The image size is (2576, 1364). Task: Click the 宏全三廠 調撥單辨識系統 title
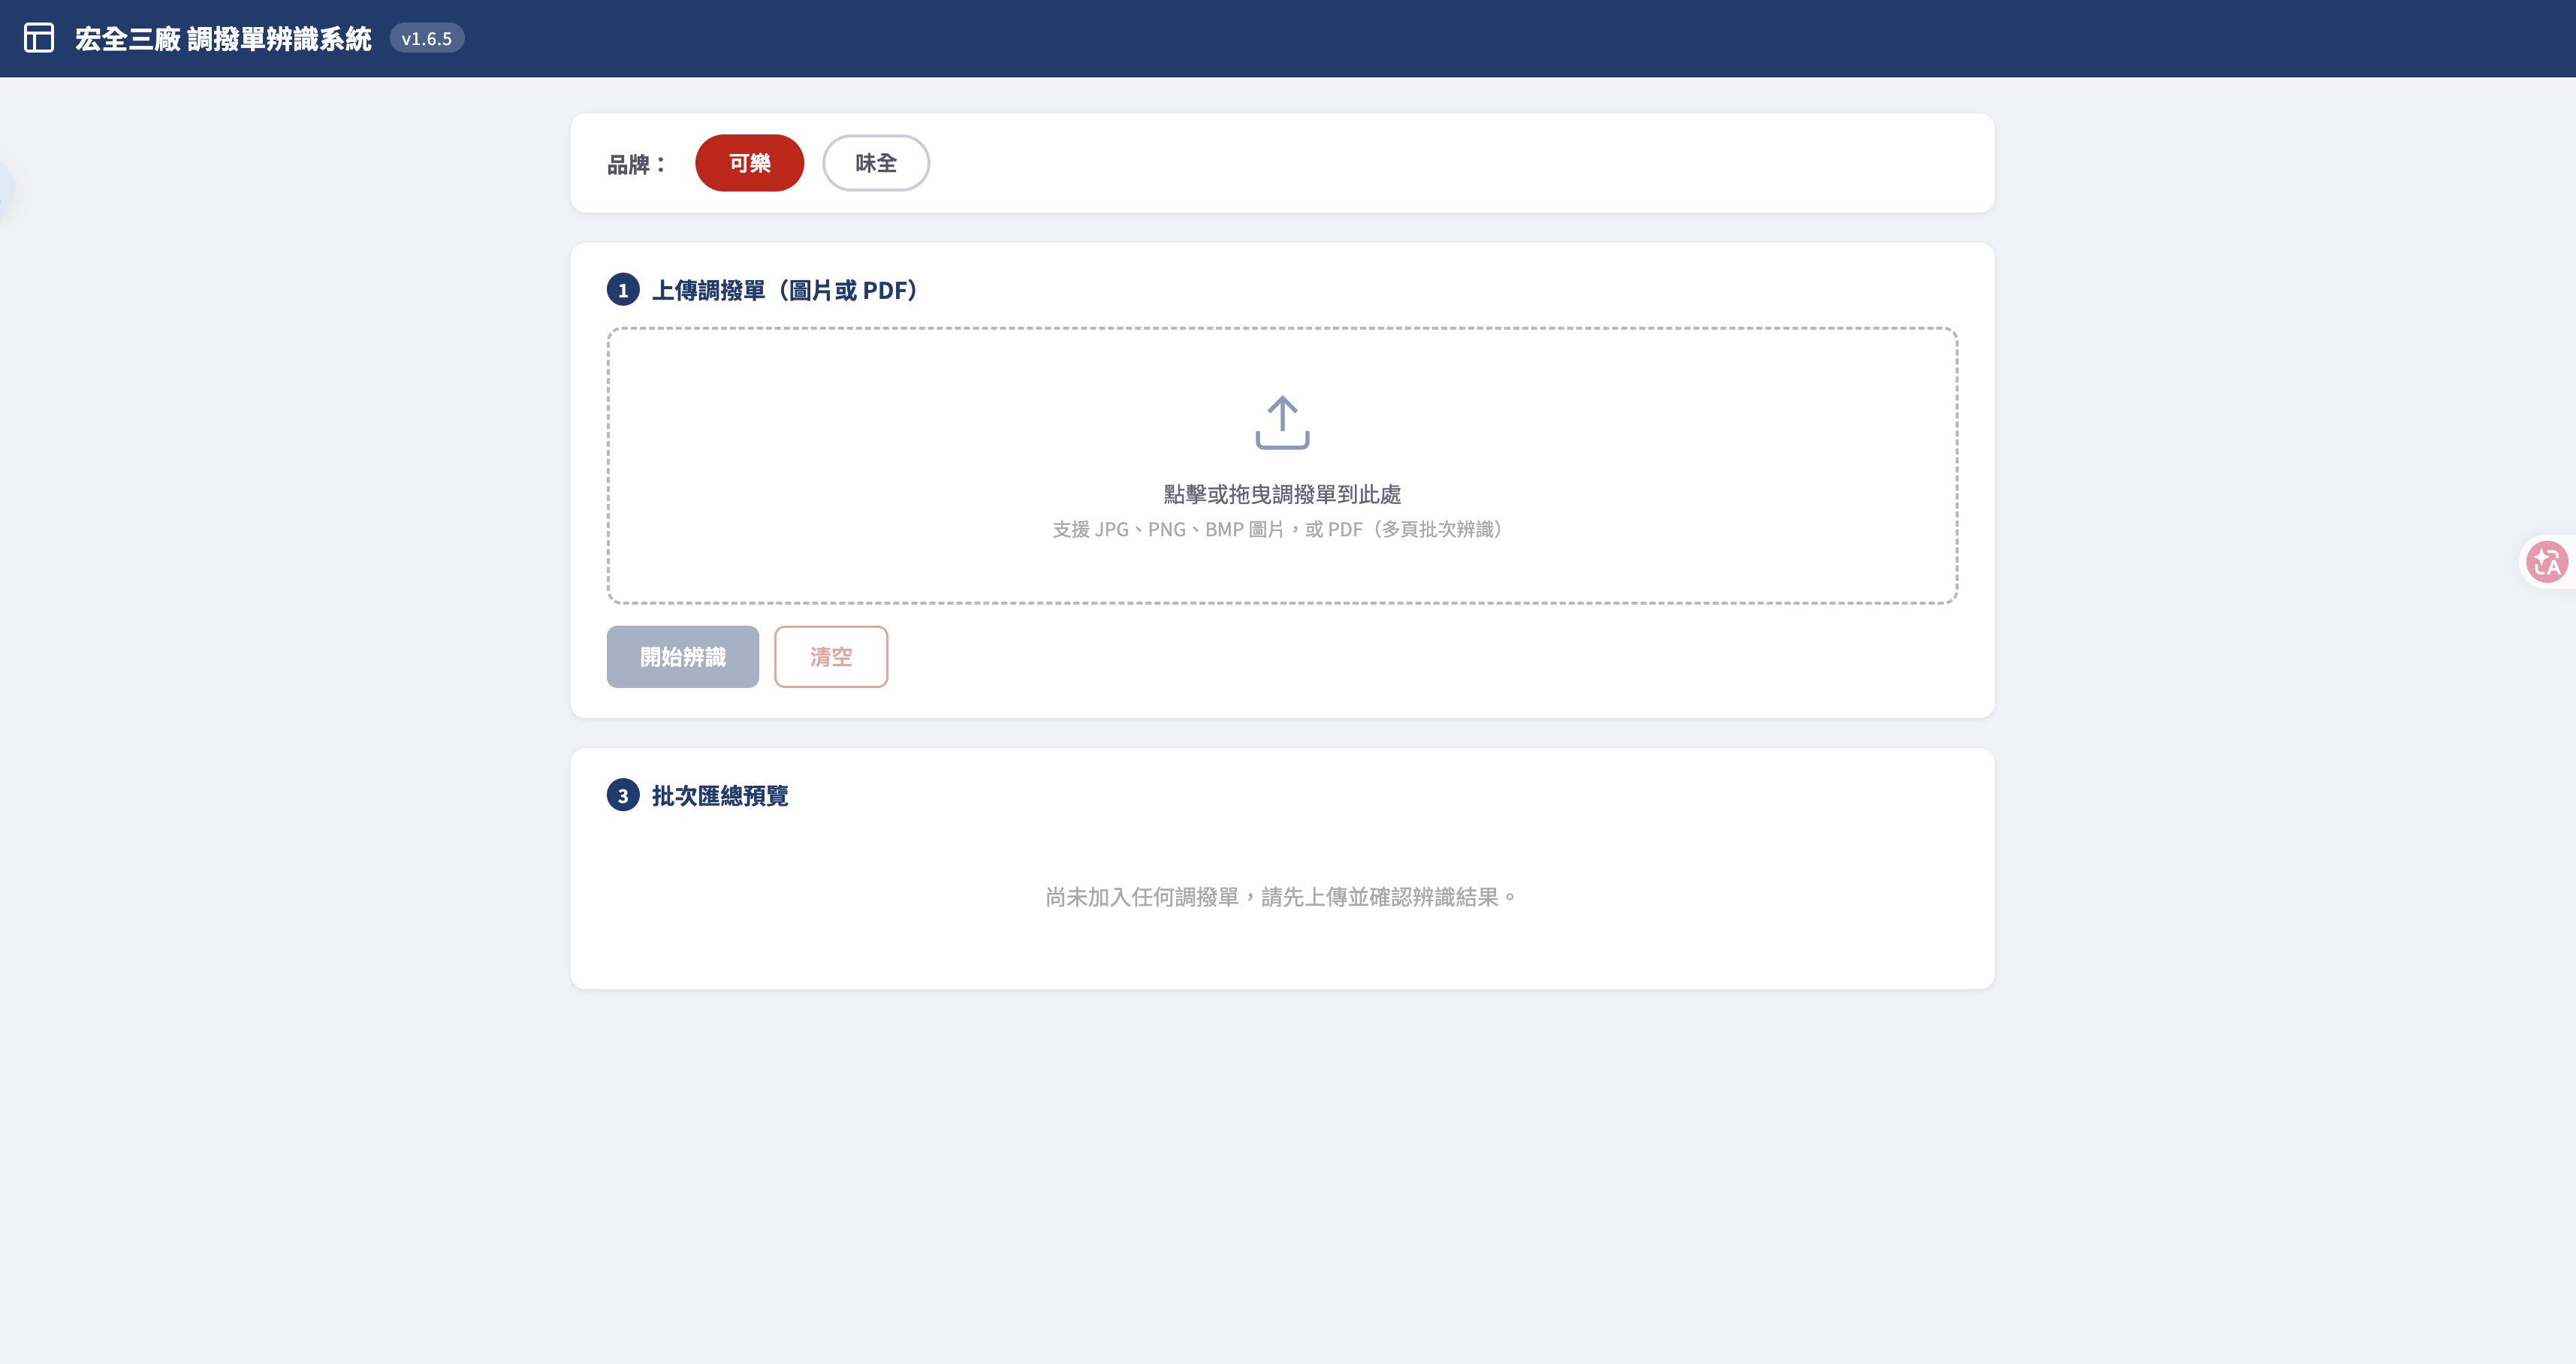pyautogui.click(x=223, y=39)
